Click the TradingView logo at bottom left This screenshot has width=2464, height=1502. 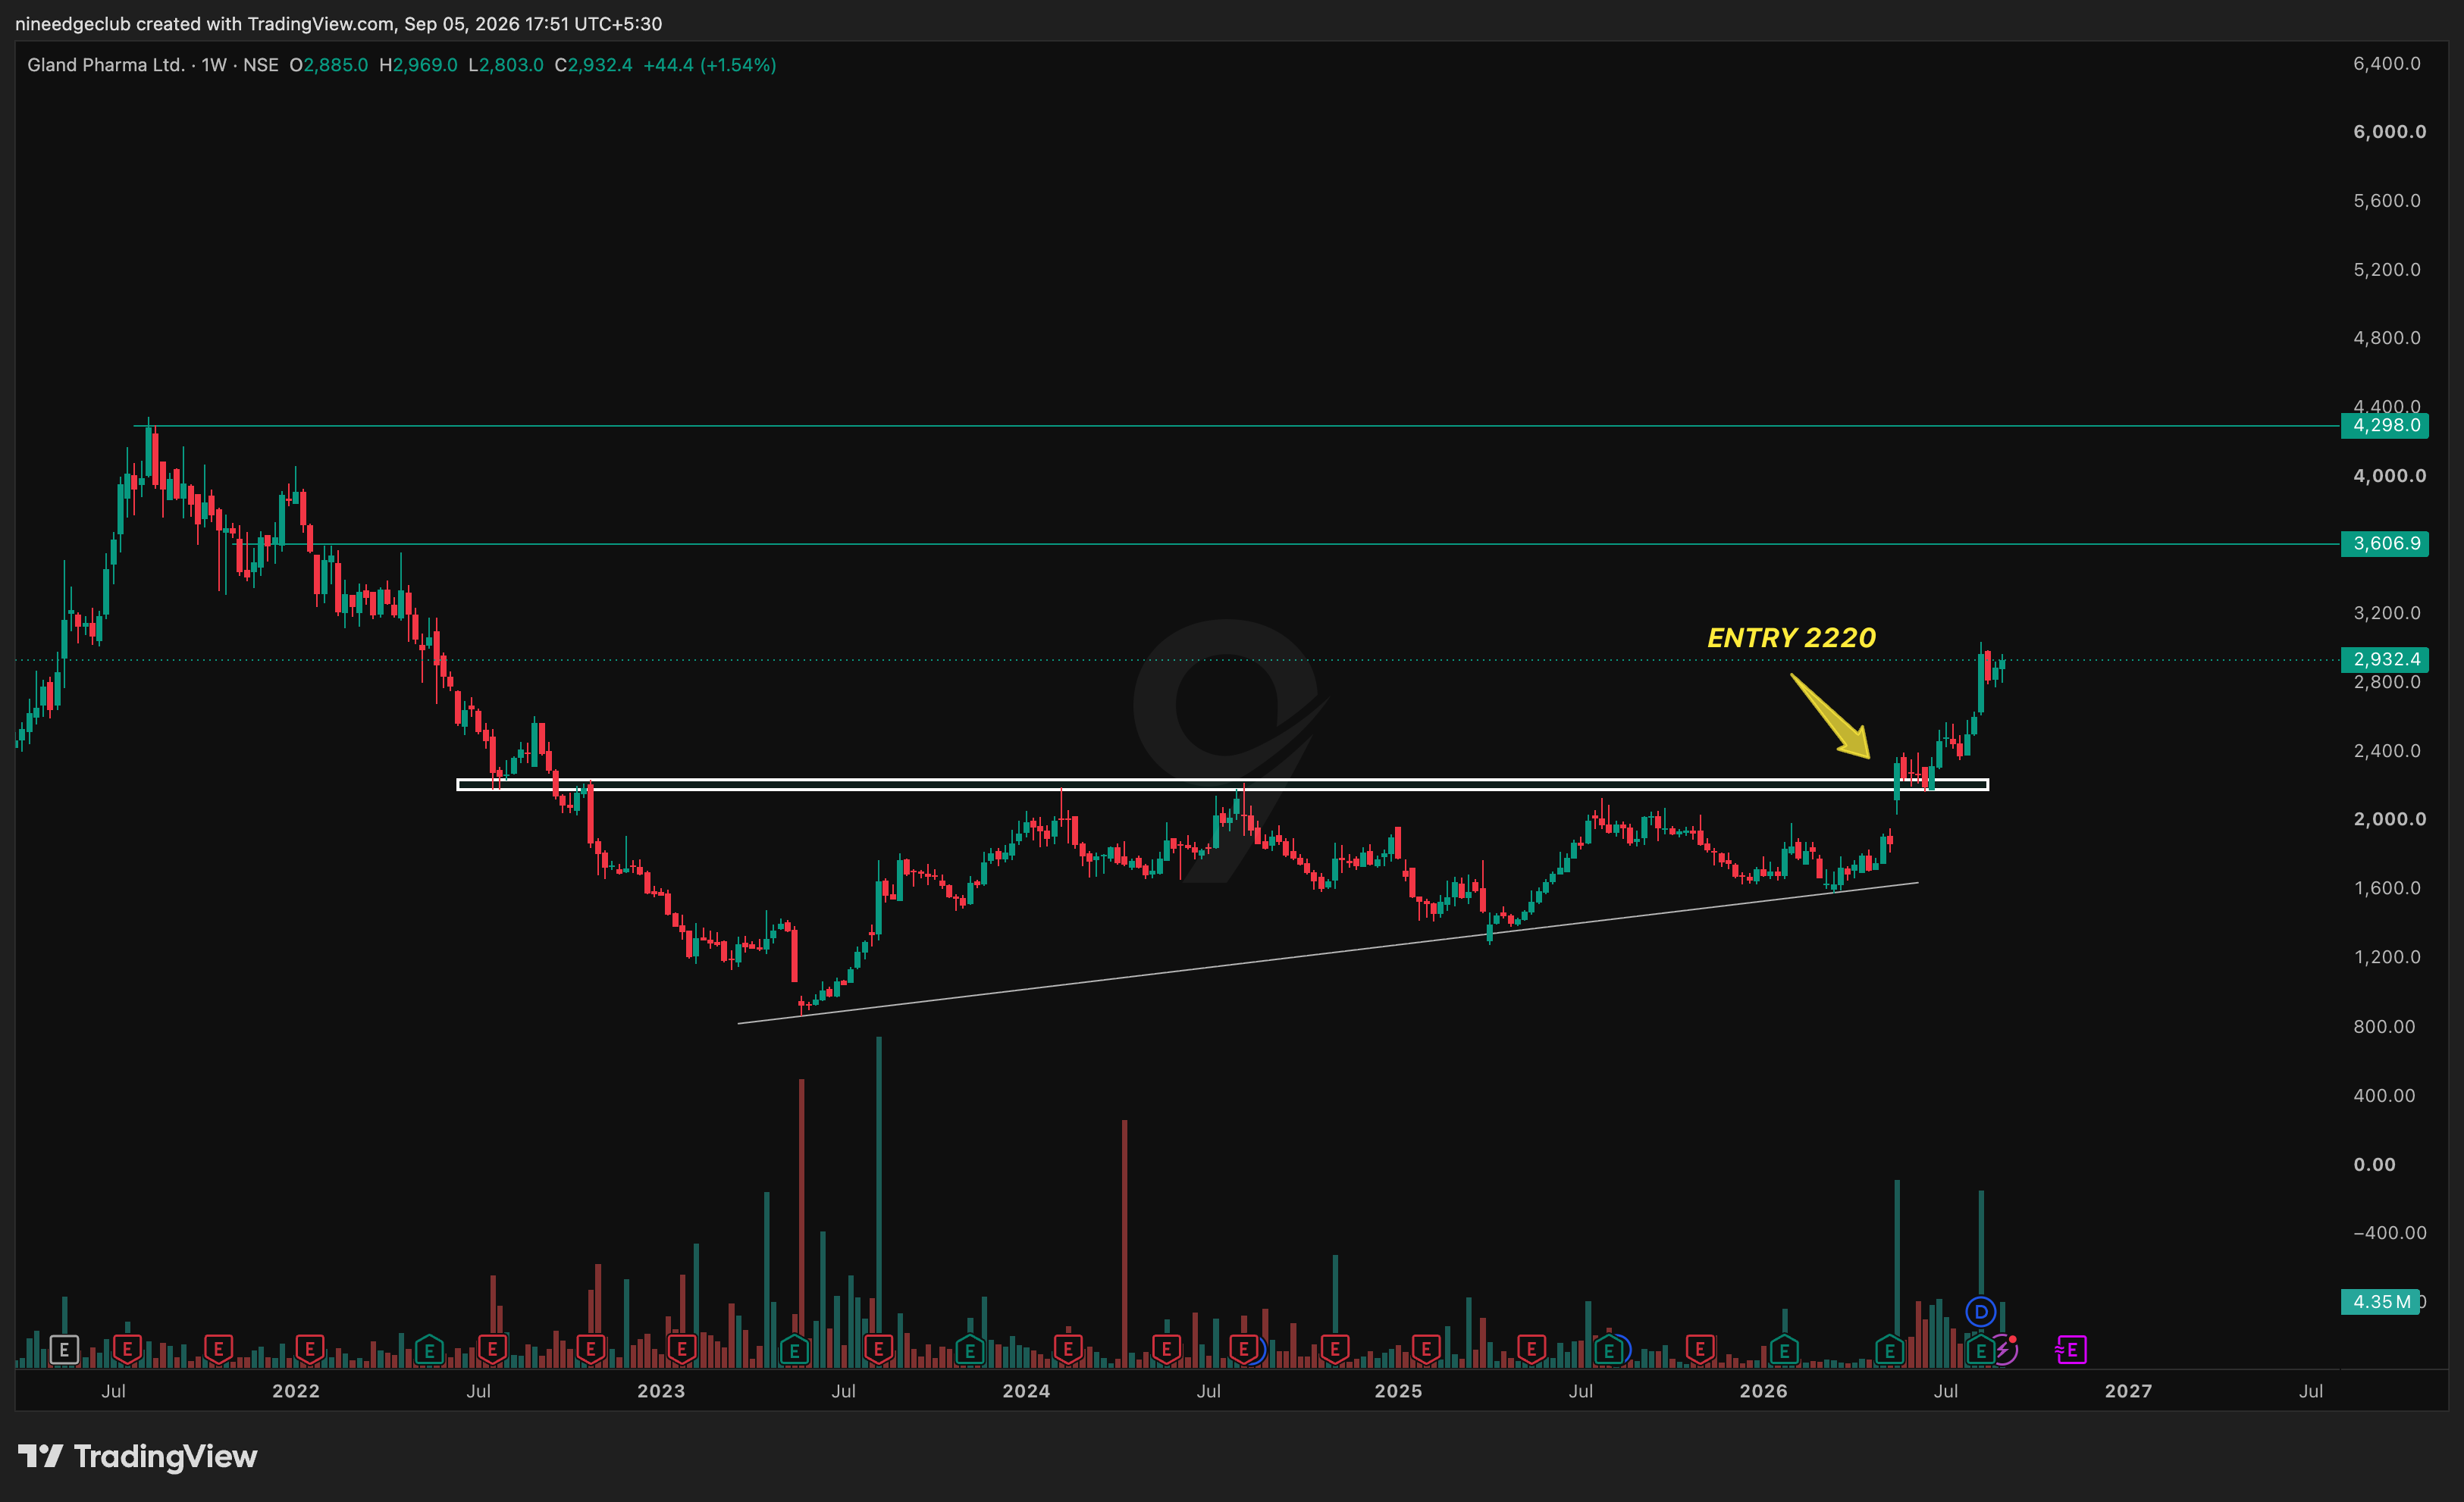tap(138, 1456)
